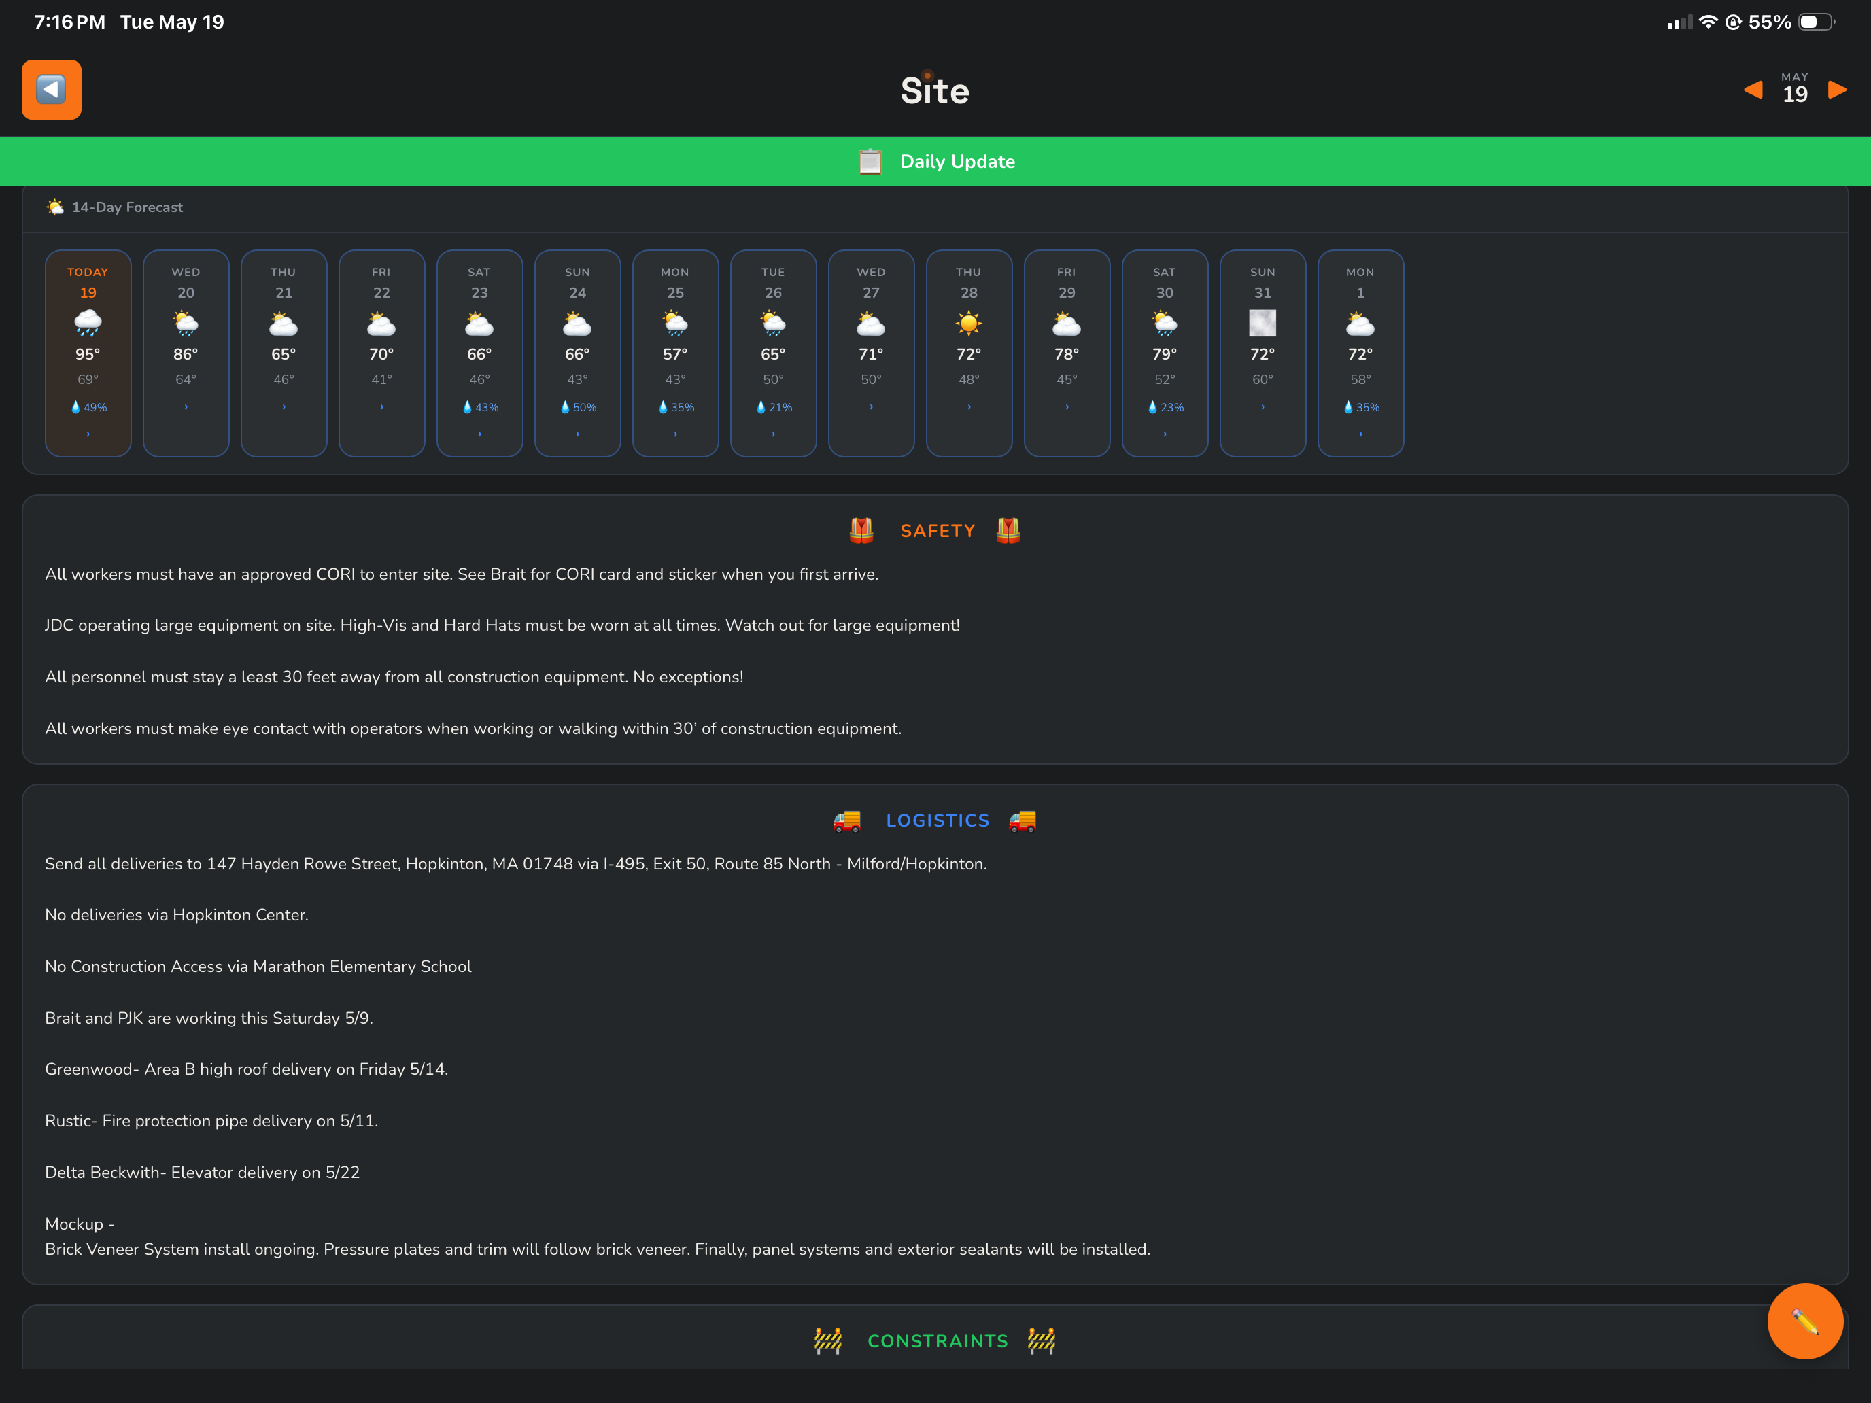This screenshot has height=1403, width=1871.
Task: Expand FRI 22 forecast chevron
Action: click(381, 406)
